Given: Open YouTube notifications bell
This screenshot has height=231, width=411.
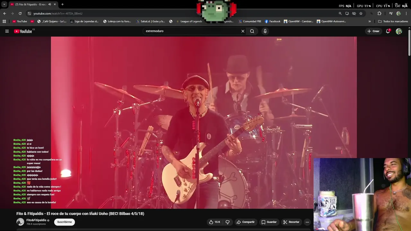Looking at the screenshot, I should (x=388, y=31).
